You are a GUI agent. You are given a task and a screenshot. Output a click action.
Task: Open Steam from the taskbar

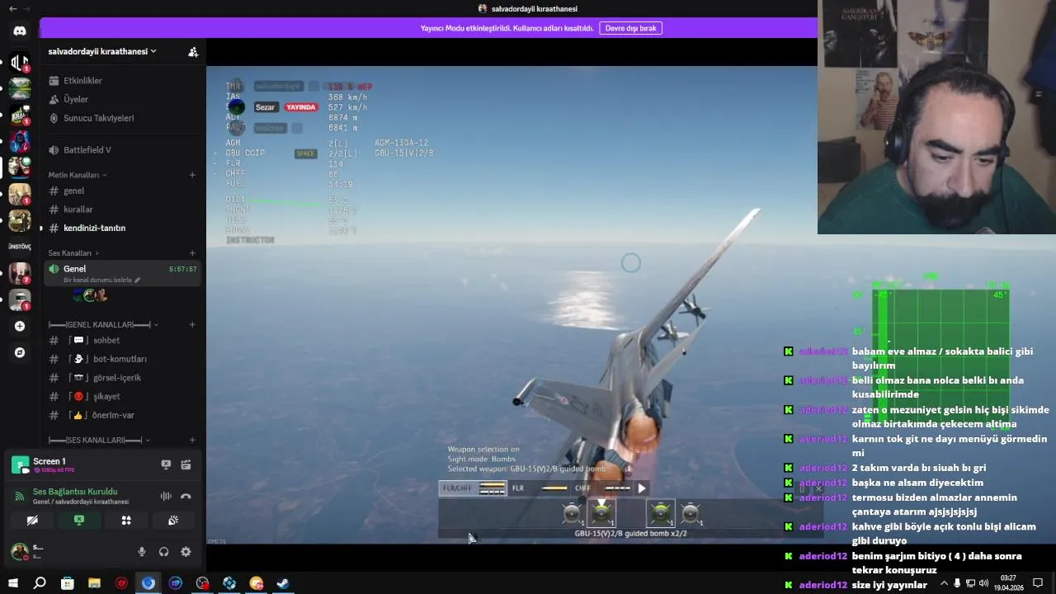pyautogui.click(x=283, y=583)
